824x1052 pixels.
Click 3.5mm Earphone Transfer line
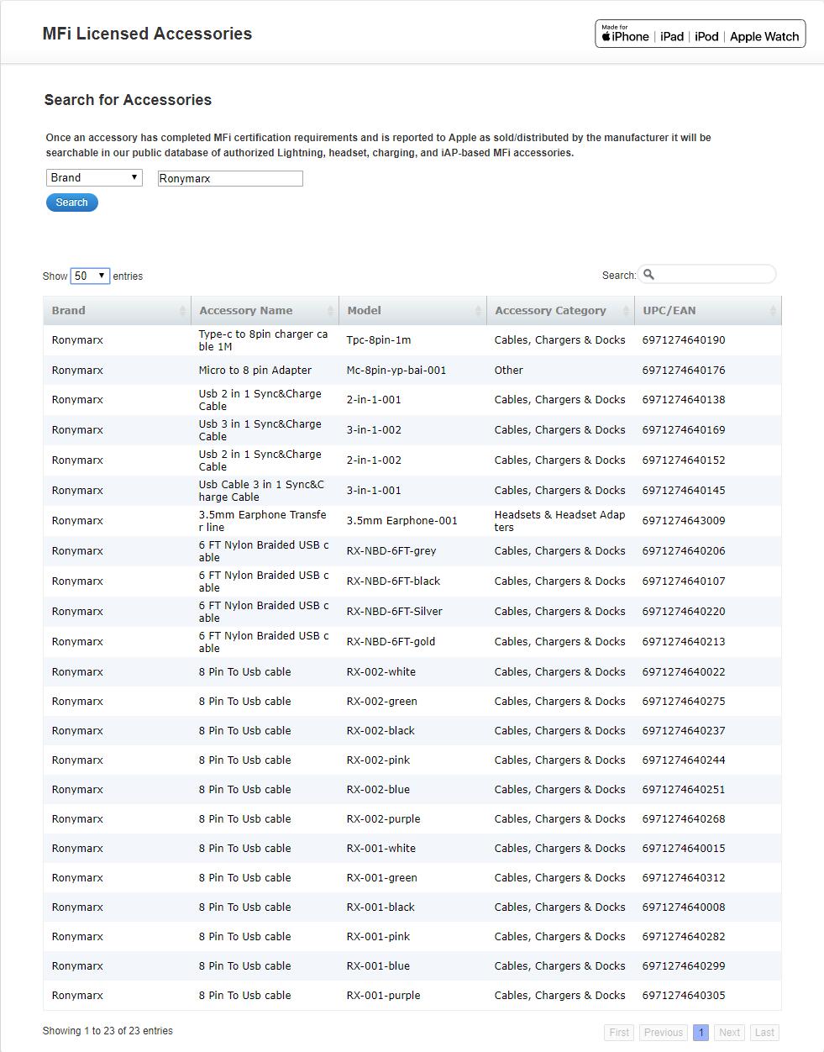262,521
